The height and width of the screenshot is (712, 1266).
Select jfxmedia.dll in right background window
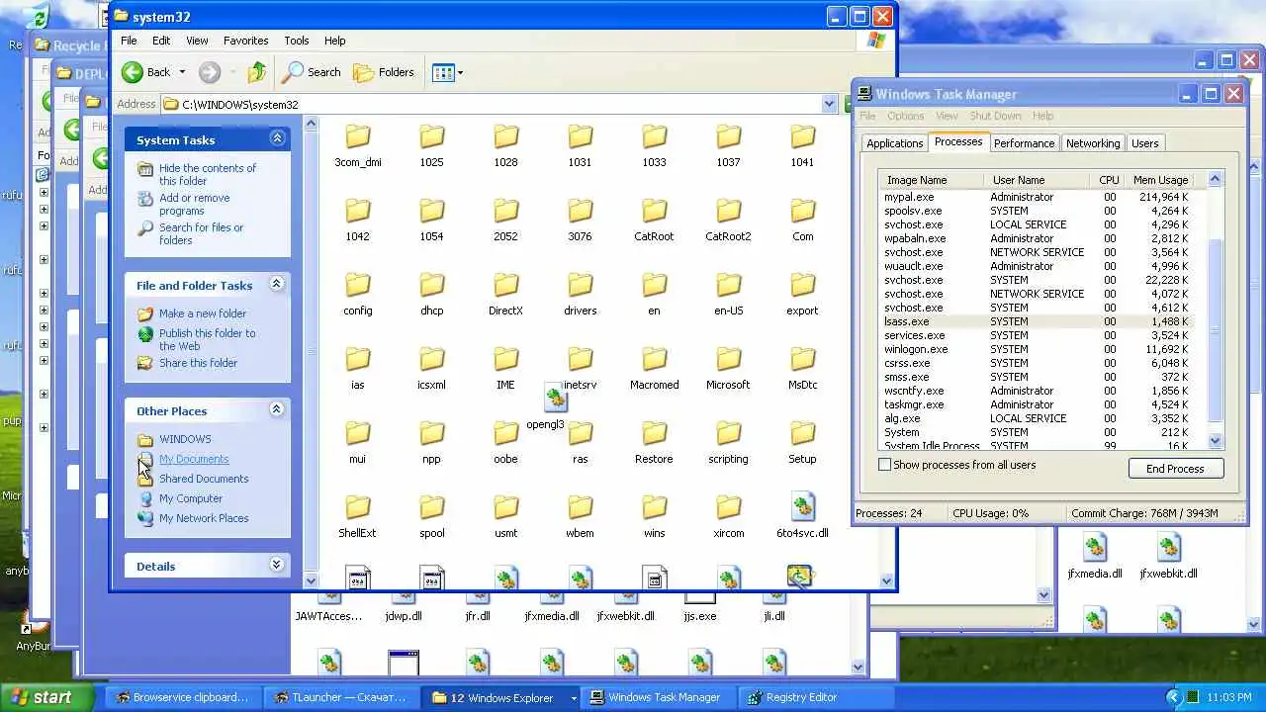click(x=1095, y=557)
